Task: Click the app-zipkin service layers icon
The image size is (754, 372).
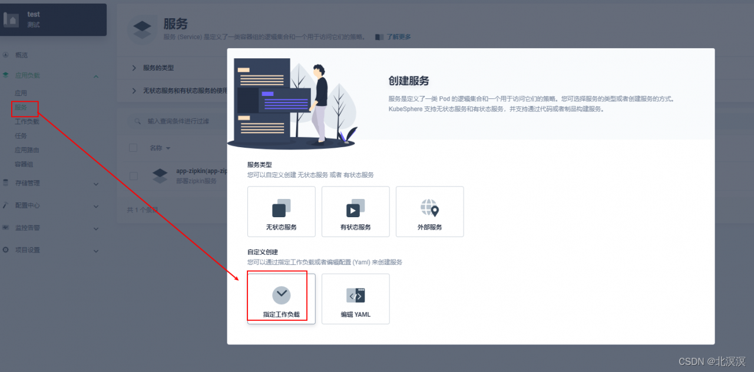Action: (x=160, y=175)
